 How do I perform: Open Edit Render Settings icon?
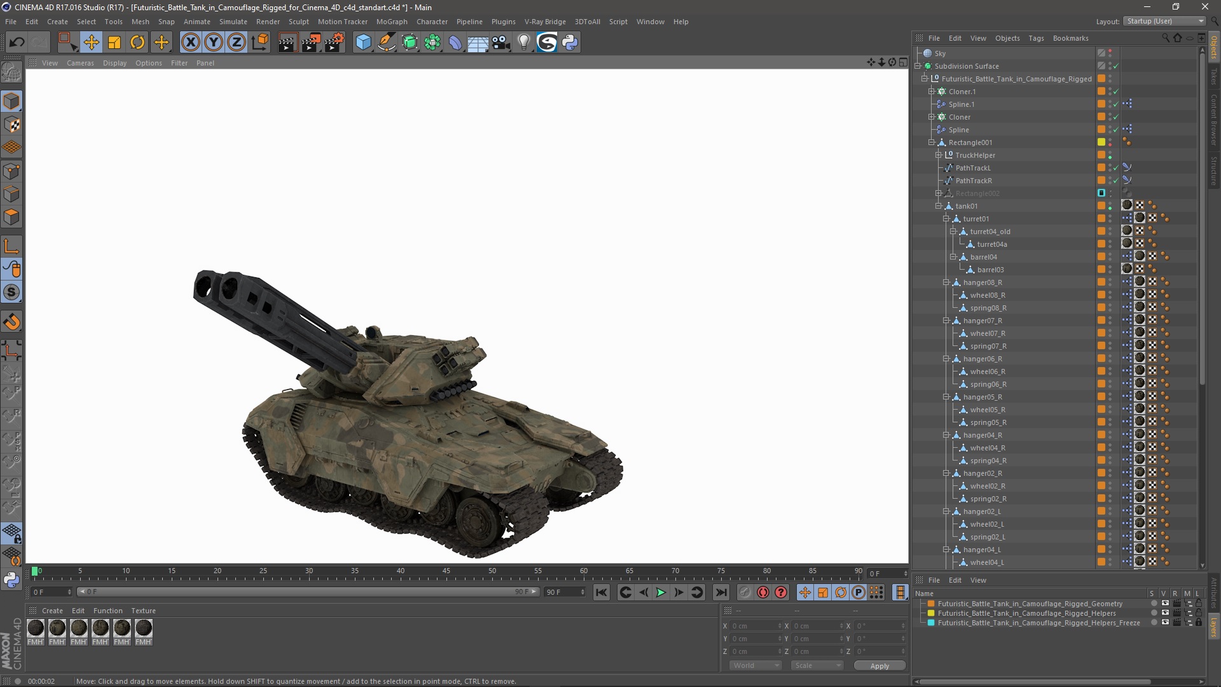tap(334, 43)
